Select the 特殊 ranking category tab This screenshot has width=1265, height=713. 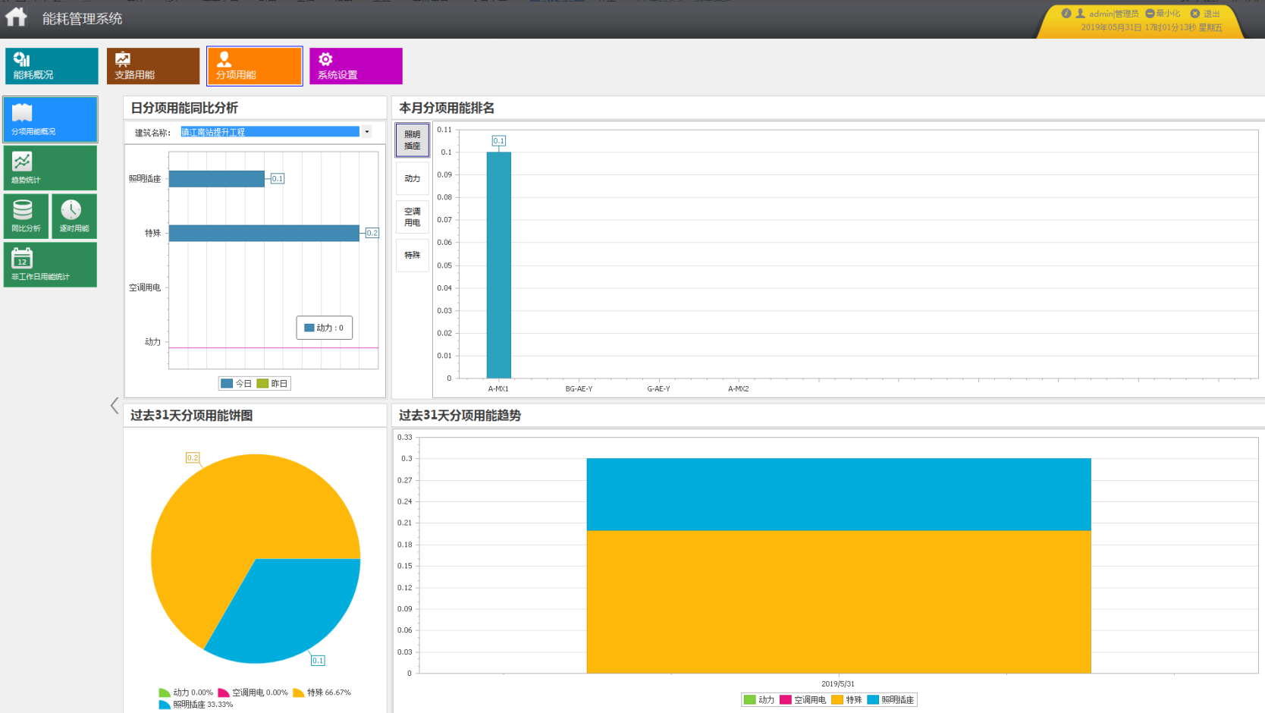coord(413,255)
